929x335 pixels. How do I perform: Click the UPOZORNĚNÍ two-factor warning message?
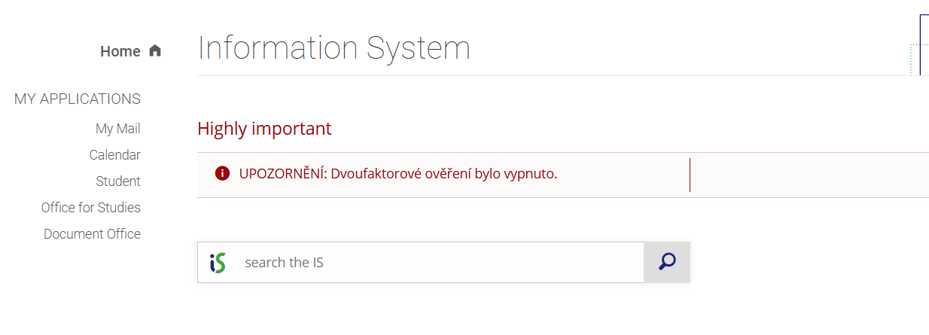tap(397, 174)
